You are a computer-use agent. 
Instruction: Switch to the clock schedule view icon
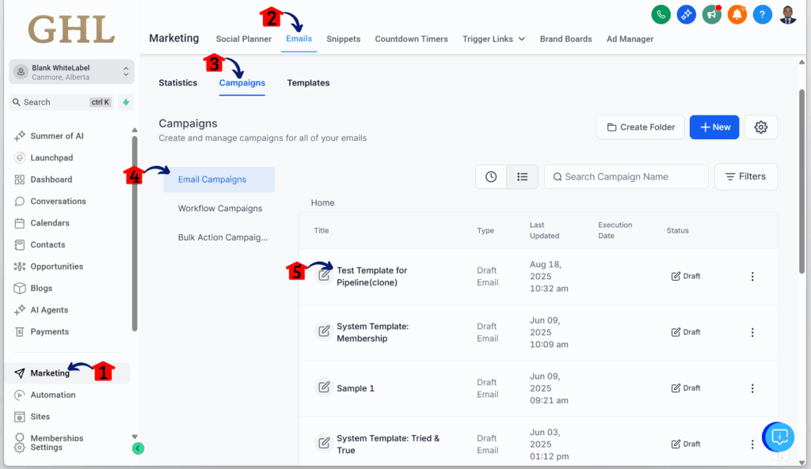pos(491,176)
